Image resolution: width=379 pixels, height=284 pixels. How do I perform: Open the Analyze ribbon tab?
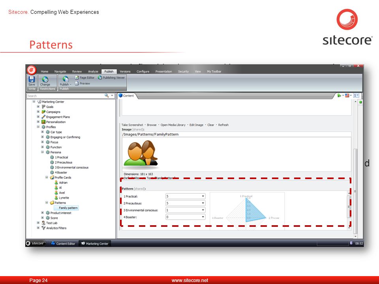[x=93, y=71]
